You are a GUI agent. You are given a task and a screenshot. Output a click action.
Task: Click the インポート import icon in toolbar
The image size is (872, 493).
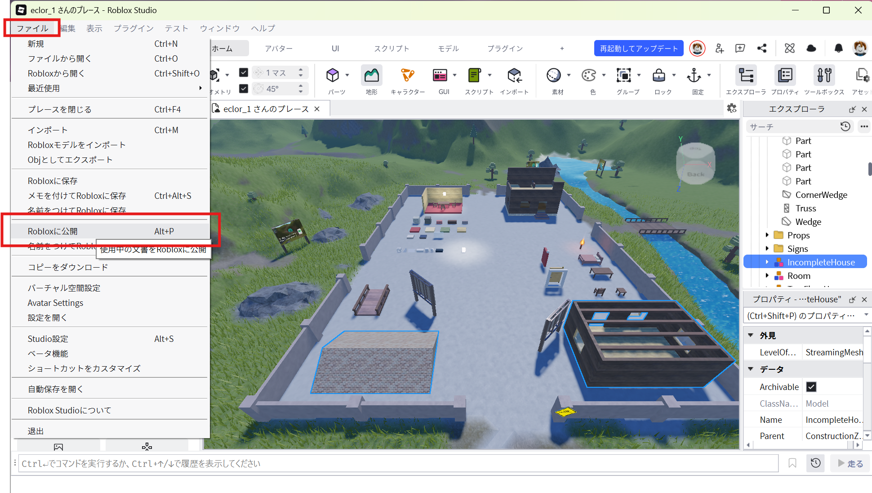tap(515, 76)
